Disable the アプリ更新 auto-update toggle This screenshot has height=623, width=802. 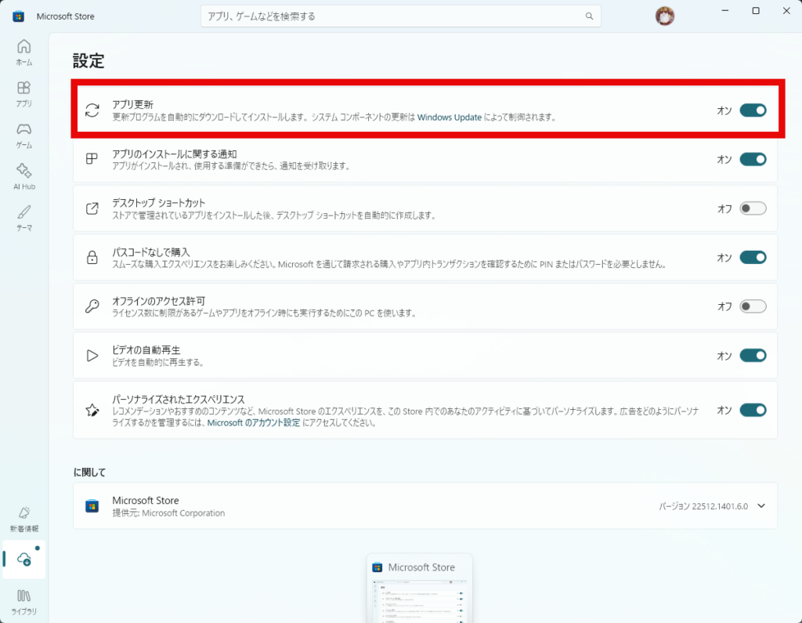click(x=753, y=110)
